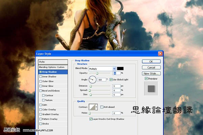Image resolution: width=203 pixels, height=135 pixels.
Task: Open the black shadow color swatch
Action: 120,68
